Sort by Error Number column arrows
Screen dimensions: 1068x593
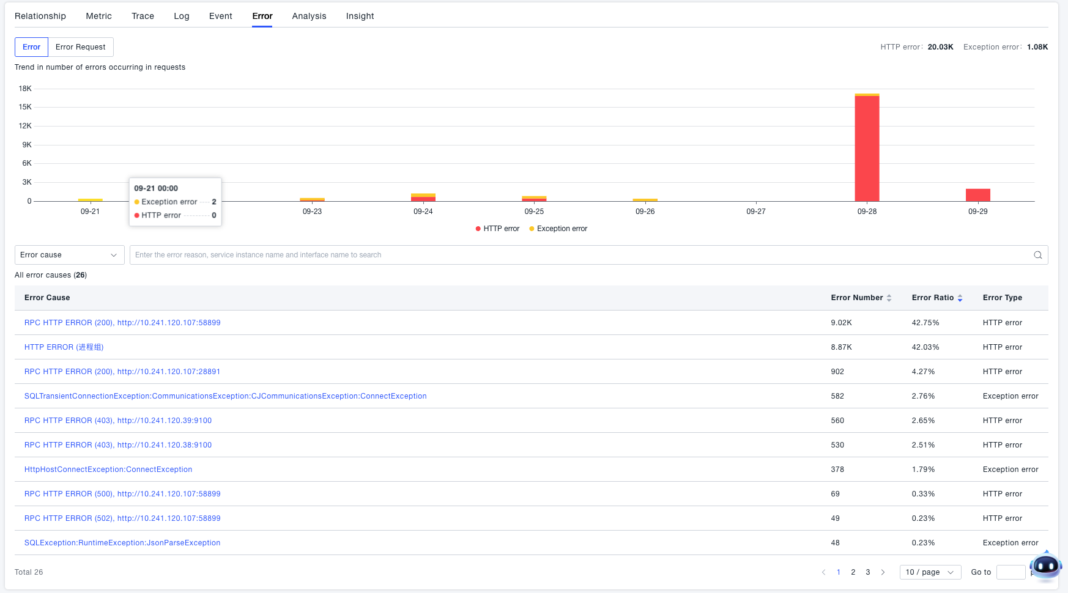coord(889,298)
